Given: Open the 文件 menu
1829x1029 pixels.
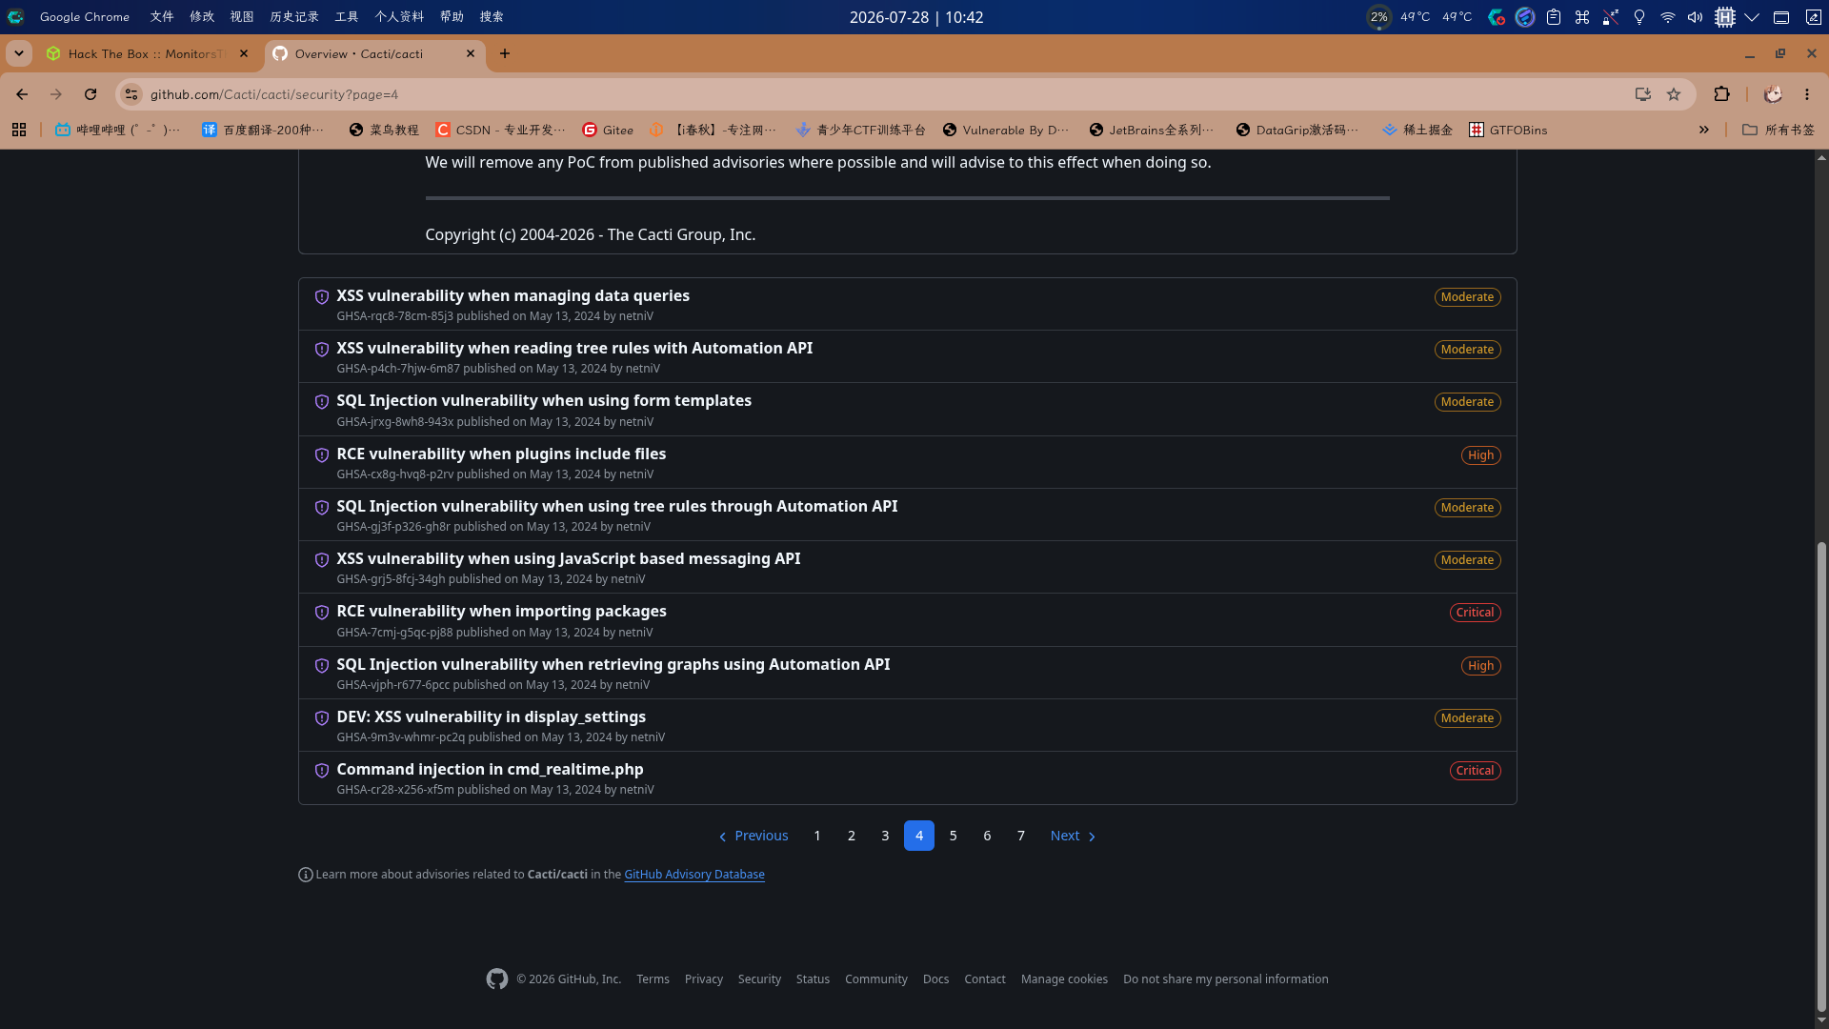Looking at the screenshot, I should tap(162, 17).
